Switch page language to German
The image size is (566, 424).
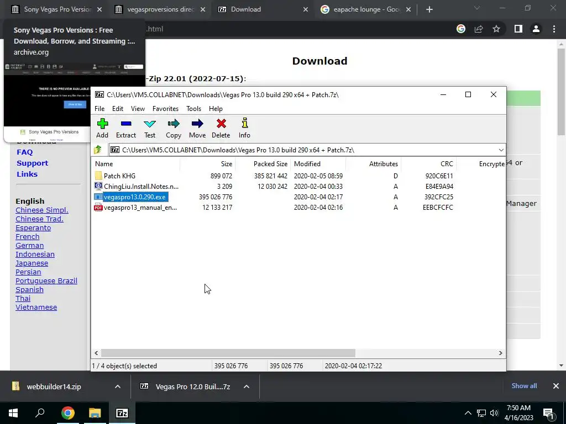click(30, 246)
